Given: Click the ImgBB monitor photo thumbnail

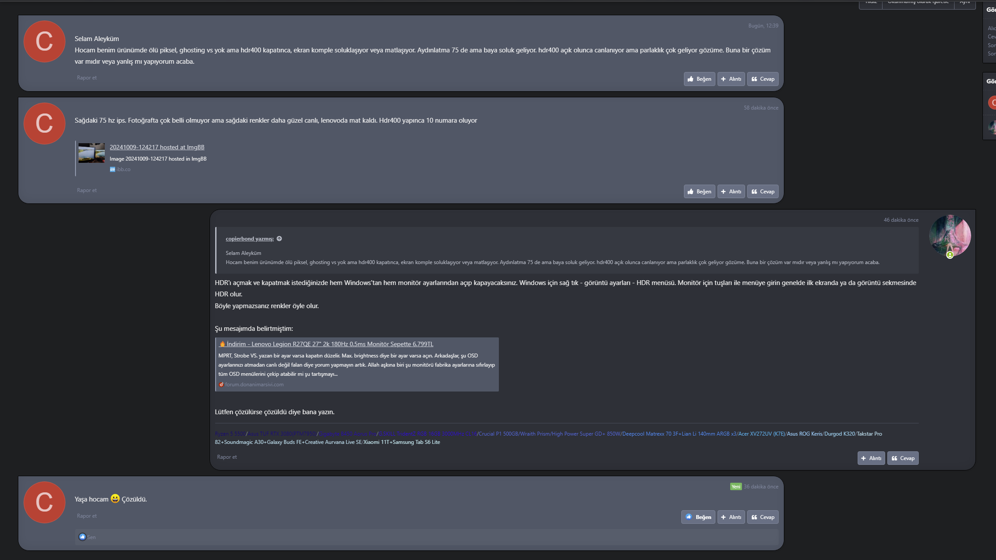Looking at the screenshot, I should pos(91,153).
